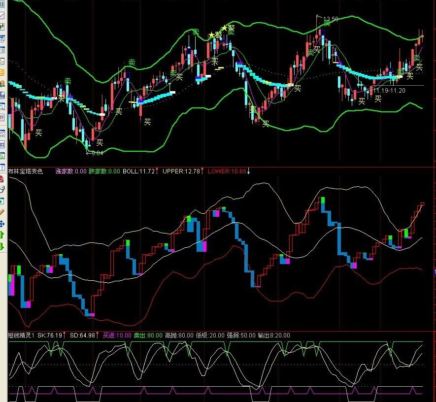Click the 强弱:50.00 label

(241, 335)
